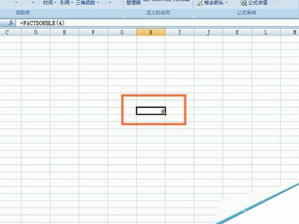The width and height of the screenshot is (299, 224).
Task: Select the column E header
Action: (65, 32)
